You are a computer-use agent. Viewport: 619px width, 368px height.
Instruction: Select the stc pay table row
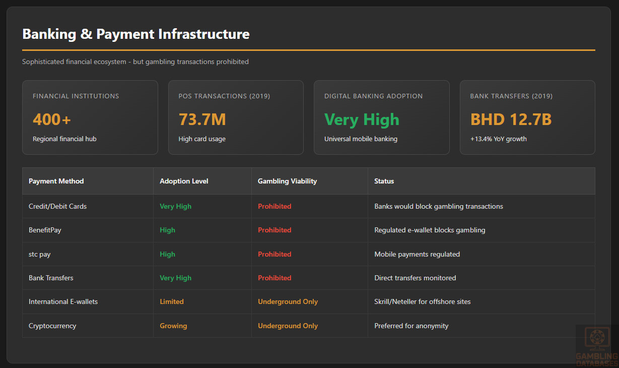point(40,254)
